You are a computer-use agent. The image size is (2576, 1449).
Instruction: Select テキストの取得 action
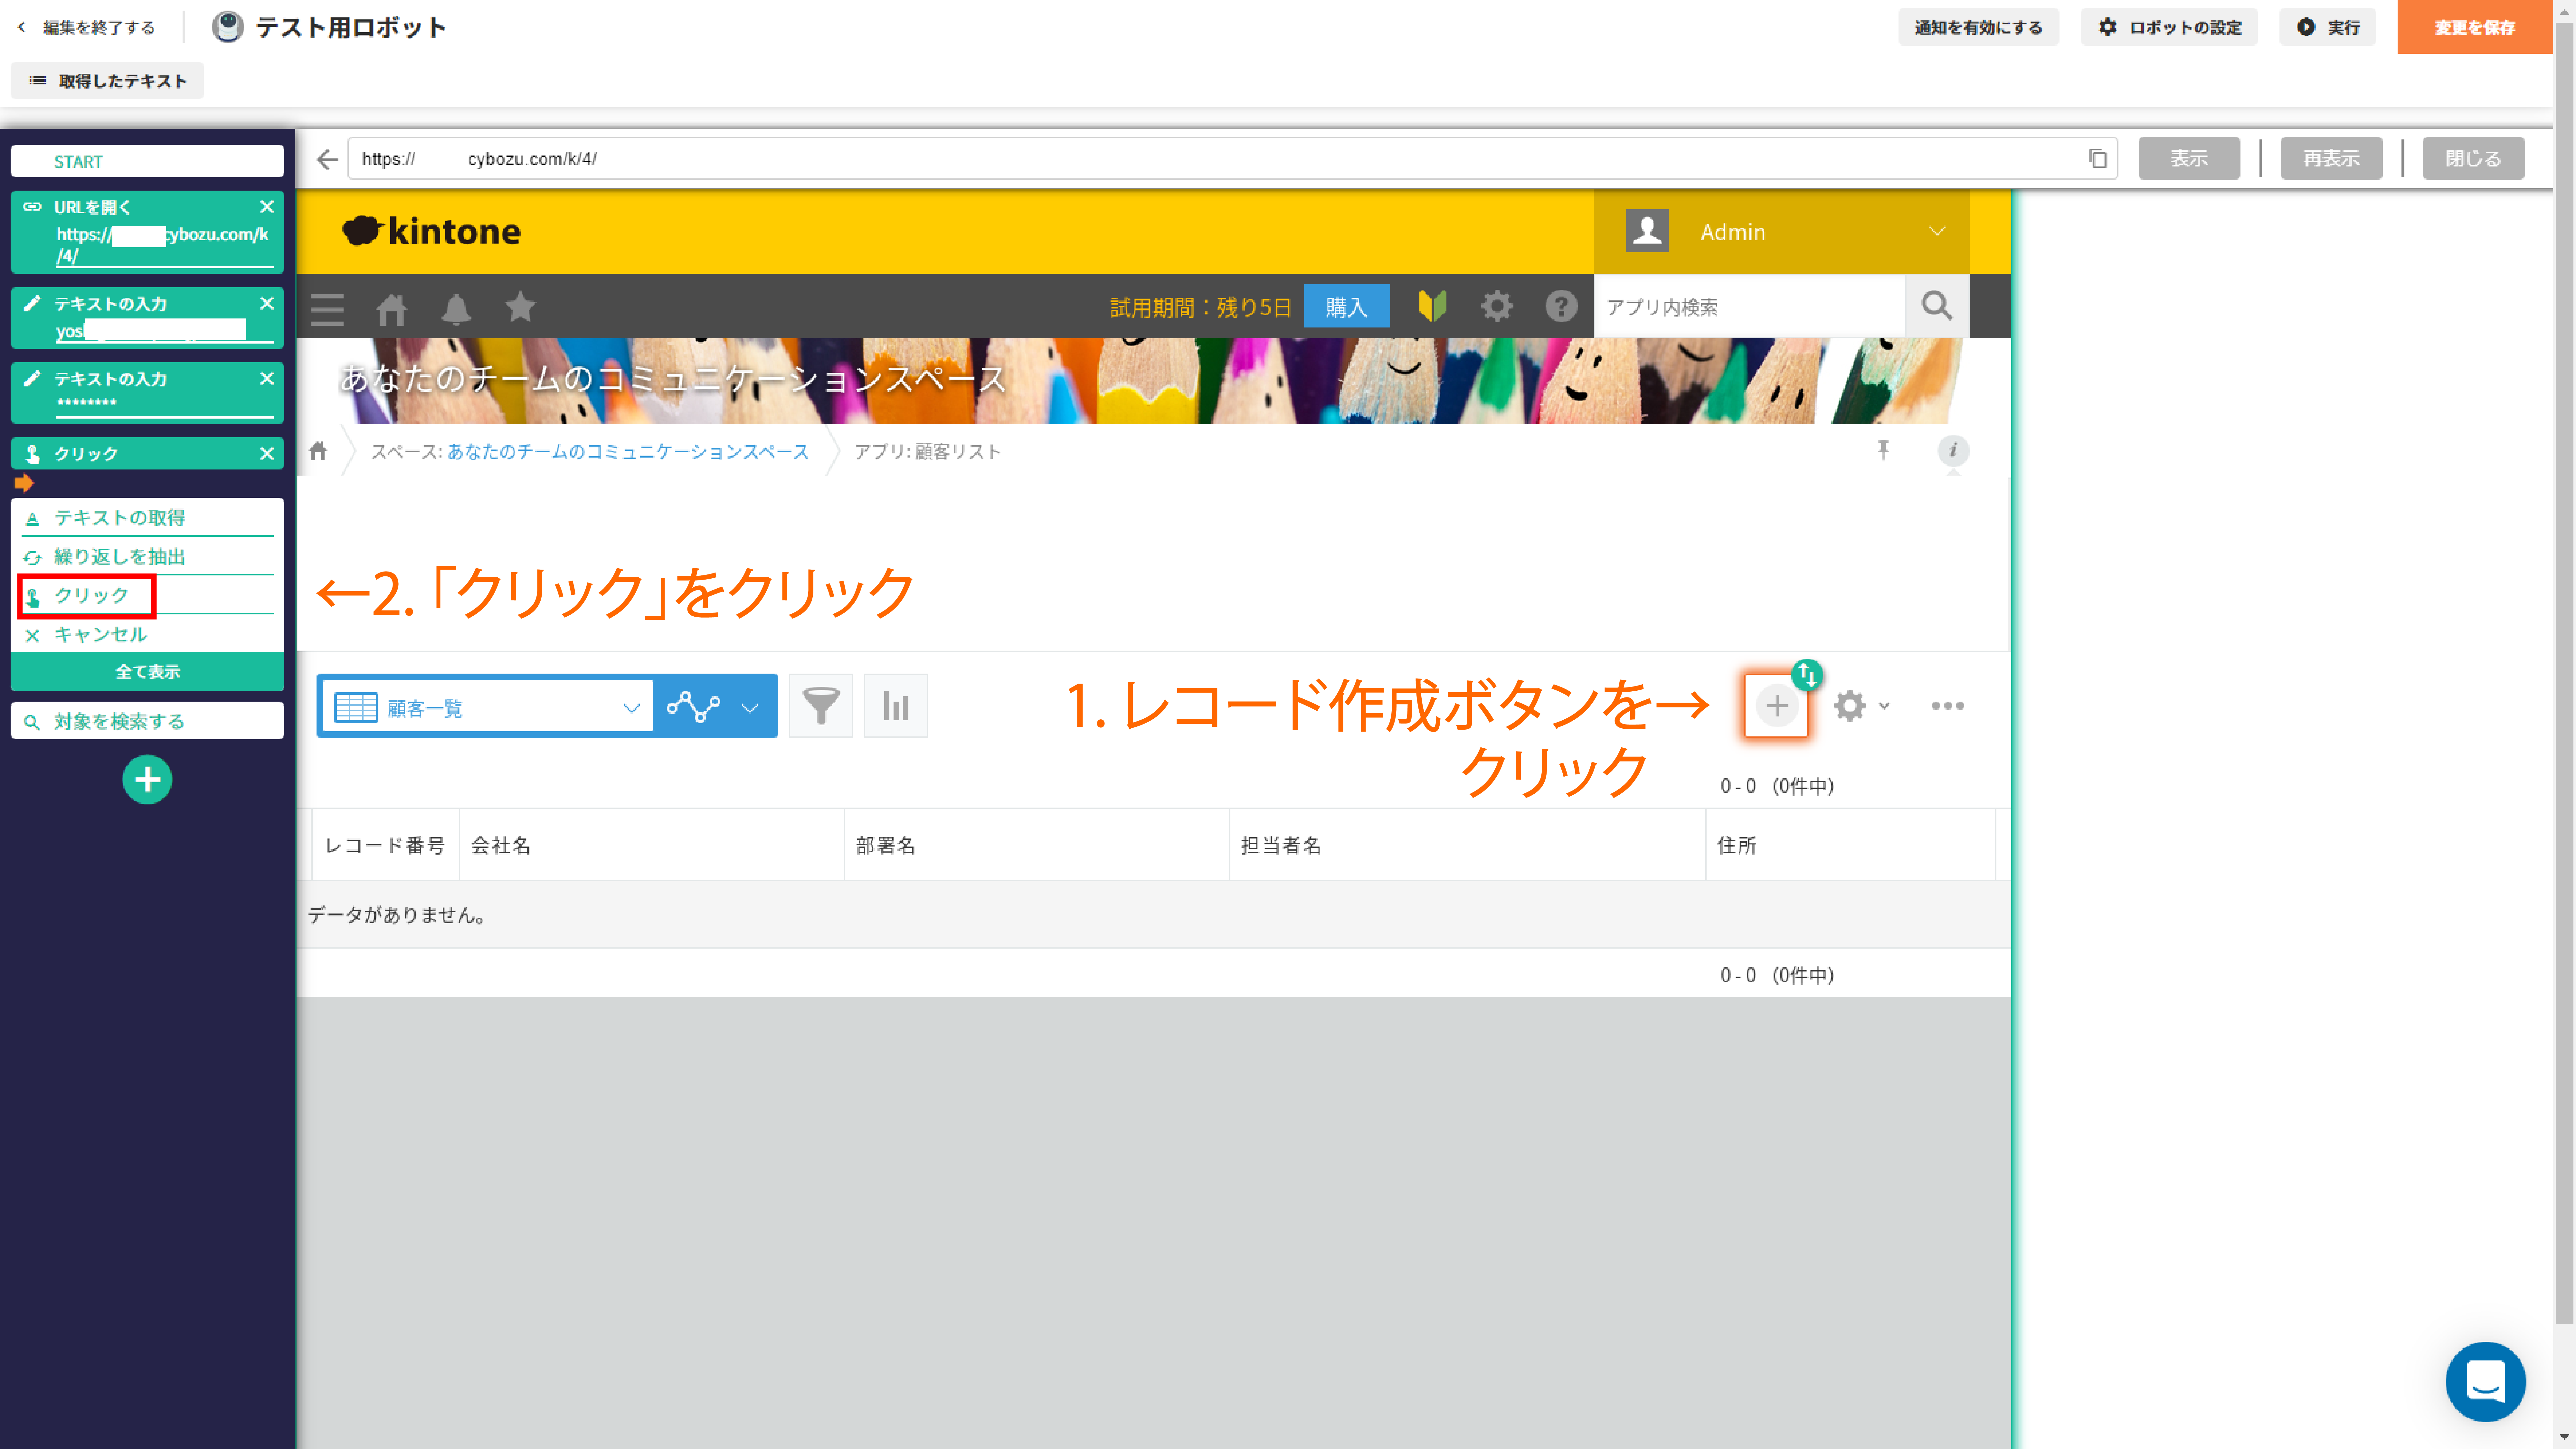147,518
